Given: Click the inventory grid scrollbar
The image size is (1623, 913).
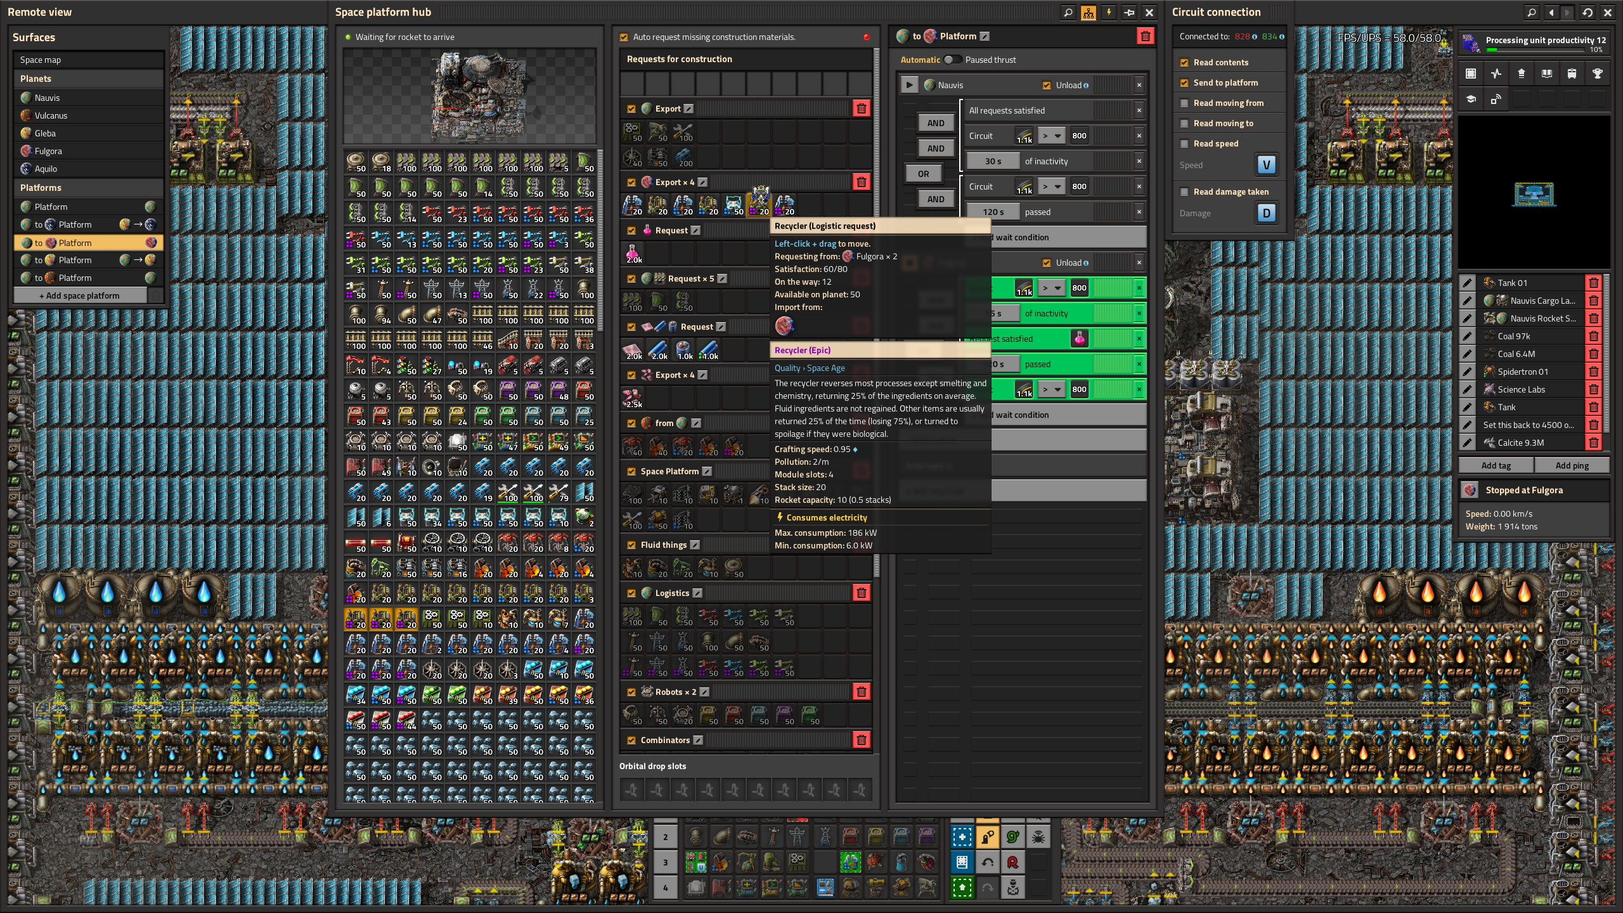Looking at the screenshot, I should [x=600, y=241].
